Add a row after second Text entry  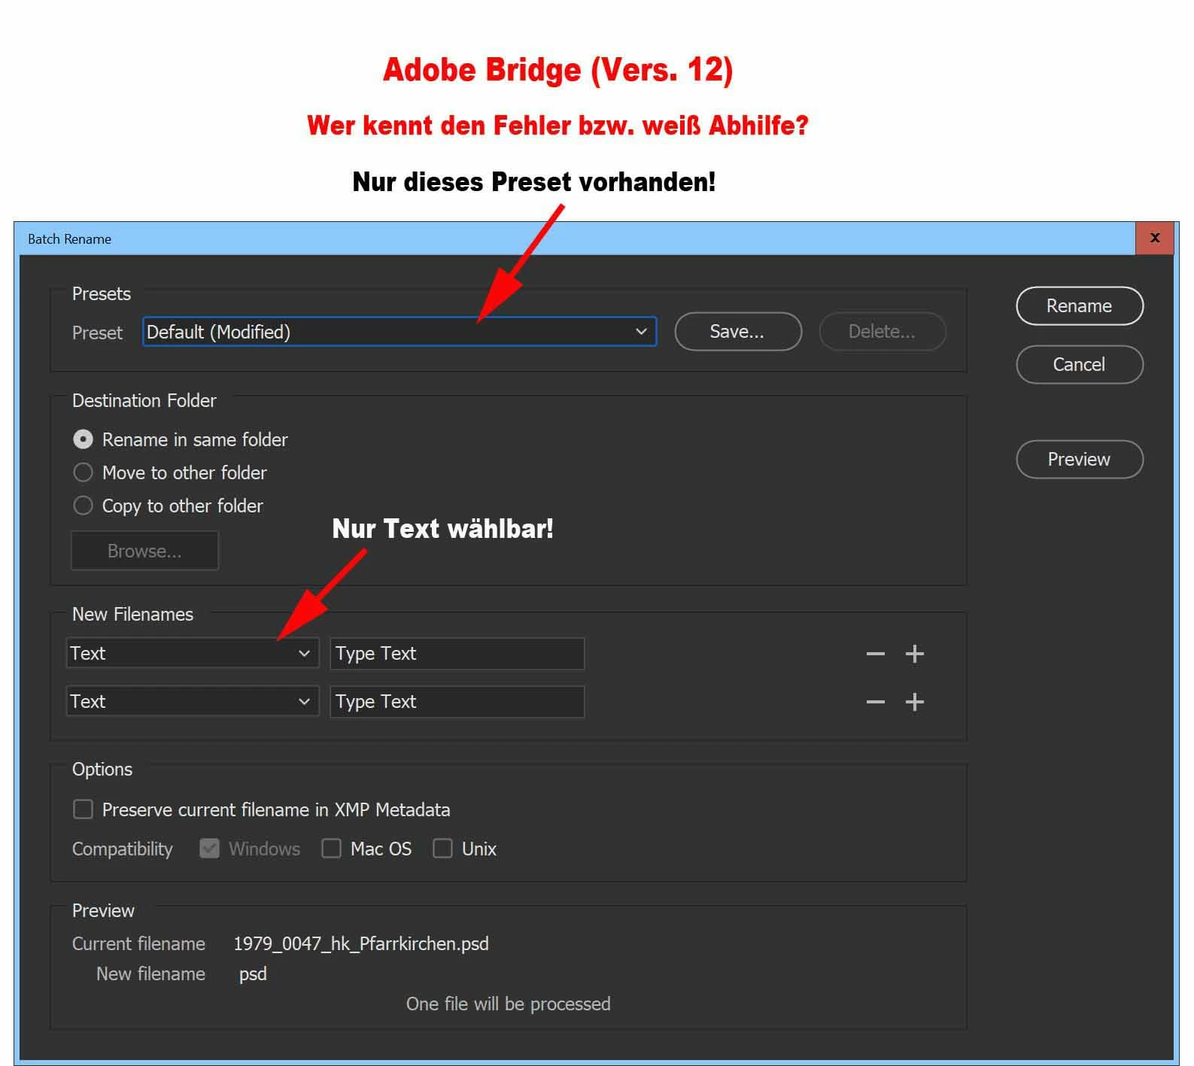tap(914, 702)
